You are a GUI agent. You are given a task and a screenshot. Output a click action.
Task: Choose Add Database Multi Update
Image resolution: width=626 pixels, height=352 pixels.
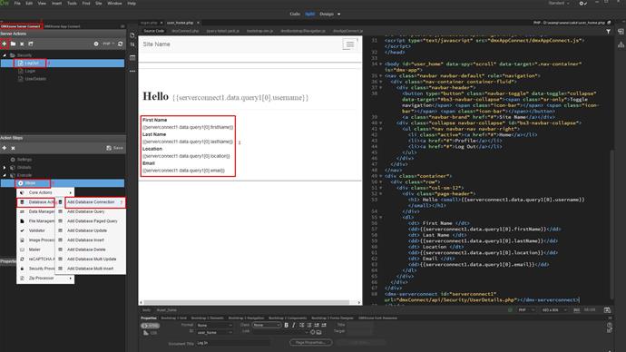tap(91, 259)
